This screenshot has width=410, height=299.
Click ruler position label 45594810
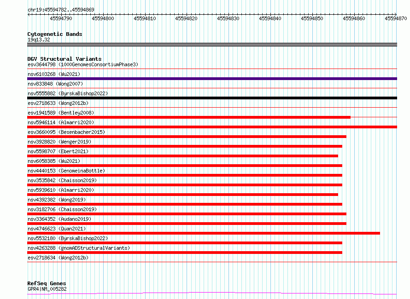tap(145, 18)
